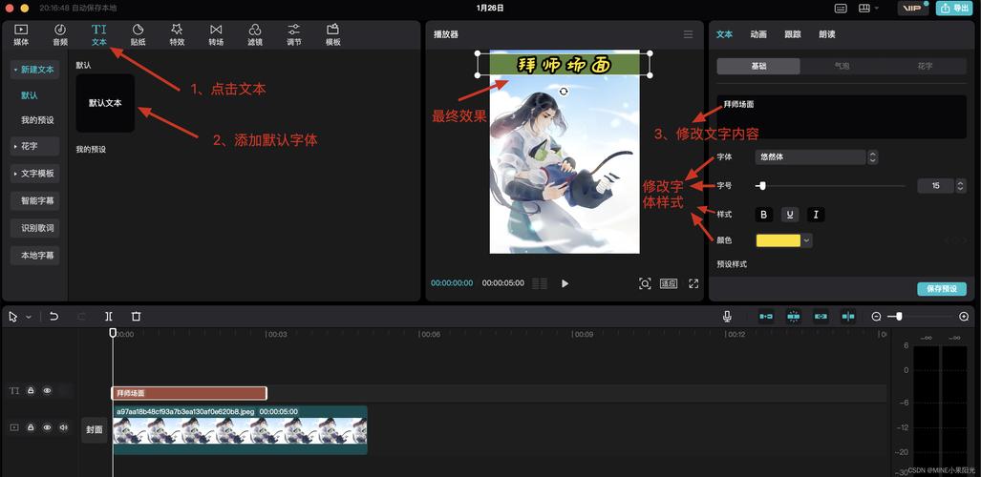Open 本地字幕 in sidebar

click(35, 256)
